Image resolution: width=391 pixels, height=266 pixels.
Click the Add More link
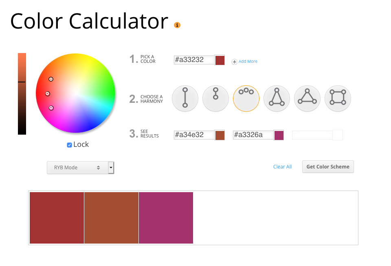248,62
